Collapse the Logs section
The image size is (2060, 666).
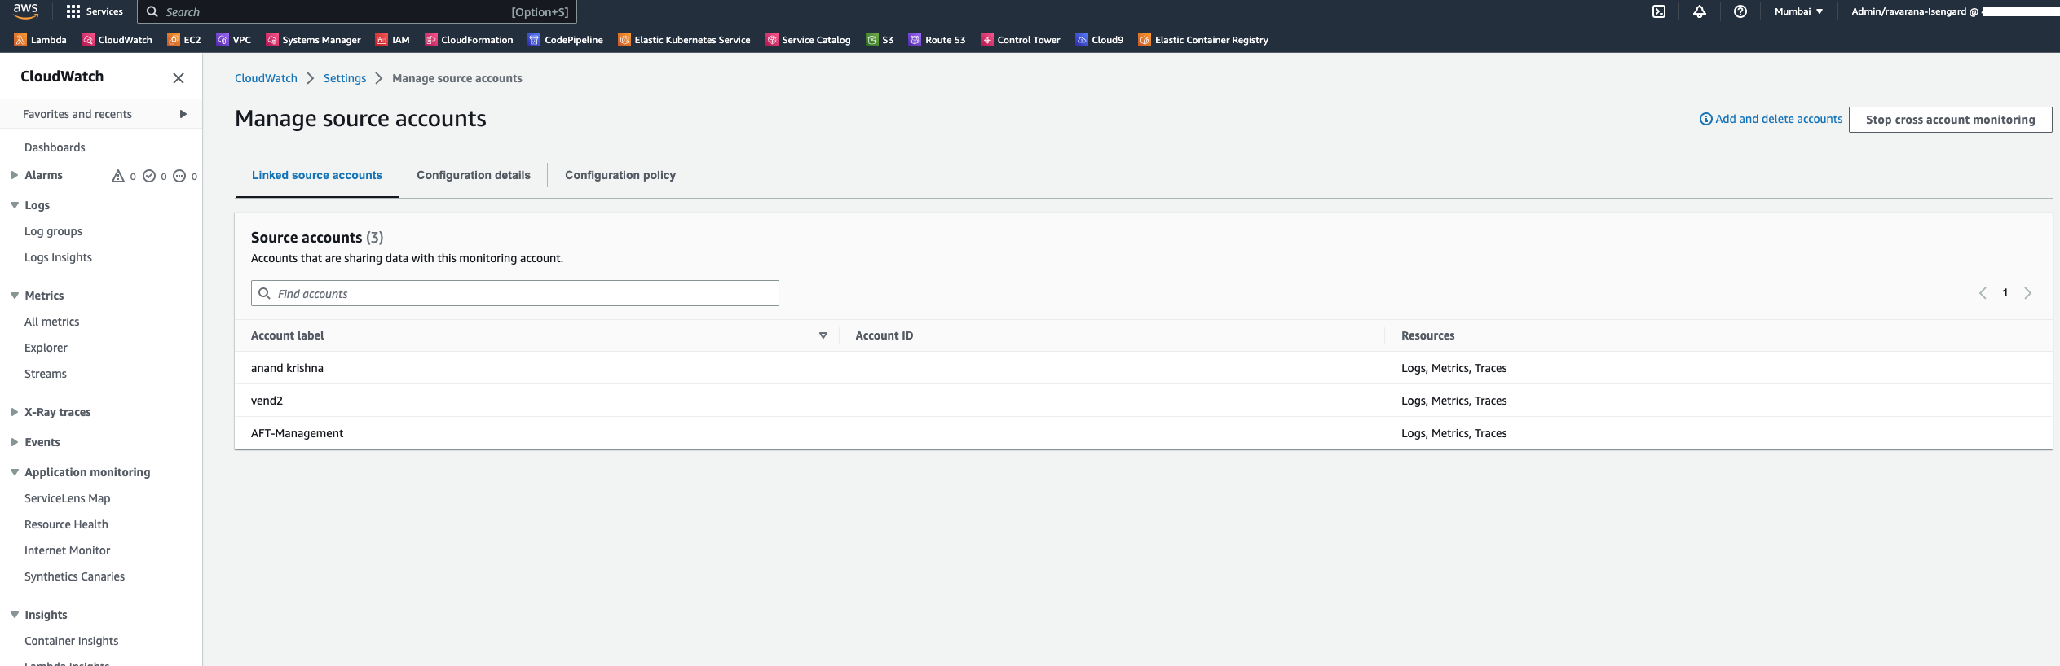[x=15, y=205]
